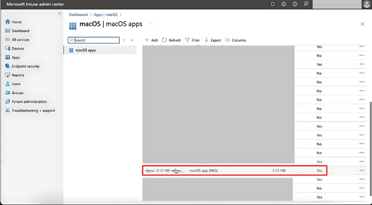Open the notifications bell icon
Viewport: 372px width, 205px height.
[273, 4]
